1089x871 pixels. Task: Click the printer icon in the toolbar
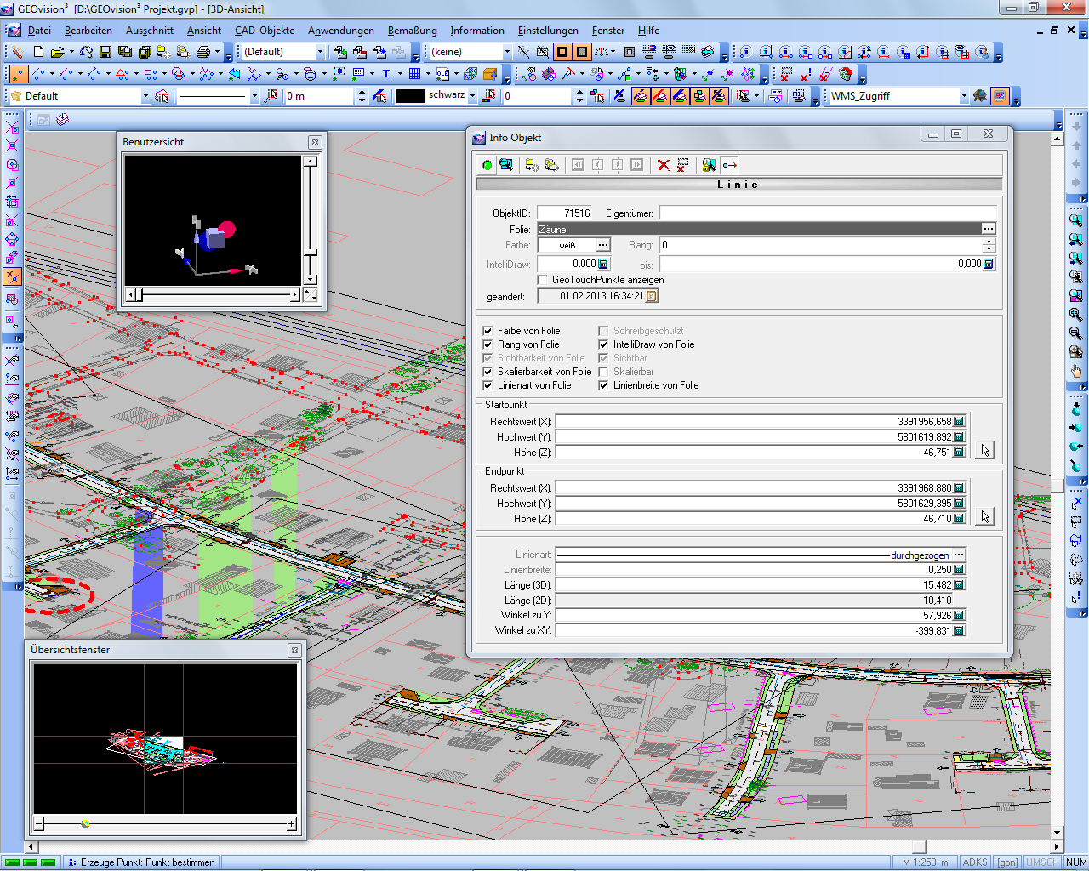pos(202,52)
